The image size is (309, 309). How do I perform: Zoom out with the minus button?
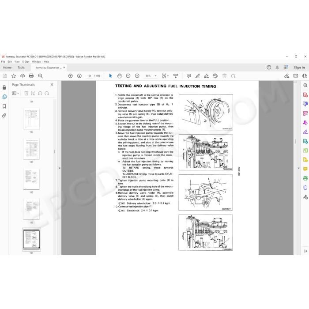click(128, 76)
